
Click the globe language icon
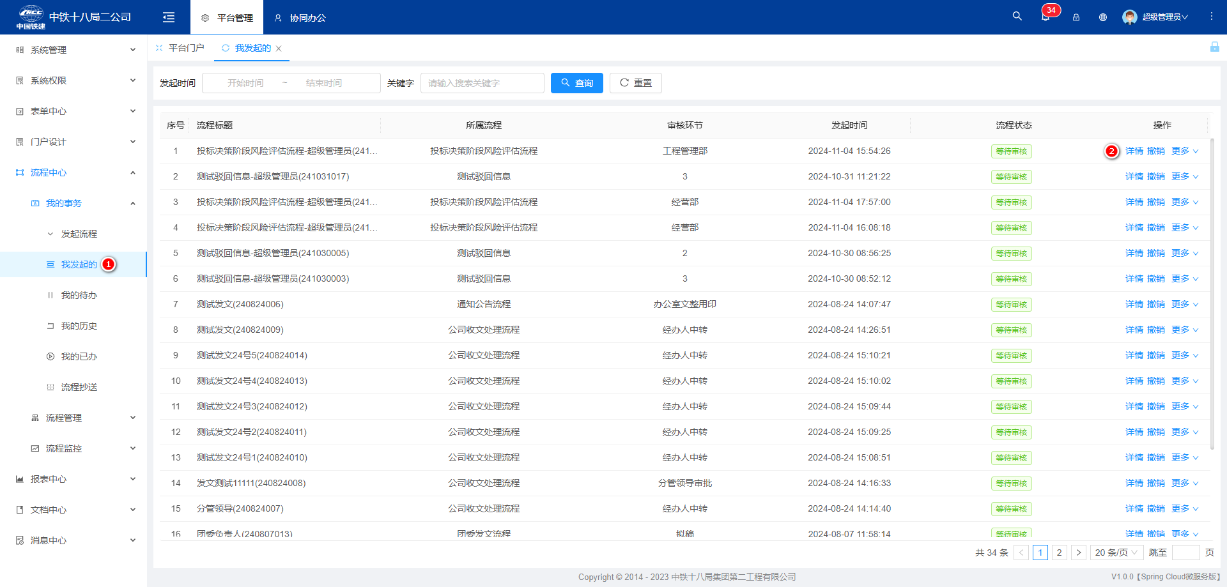1103,17
